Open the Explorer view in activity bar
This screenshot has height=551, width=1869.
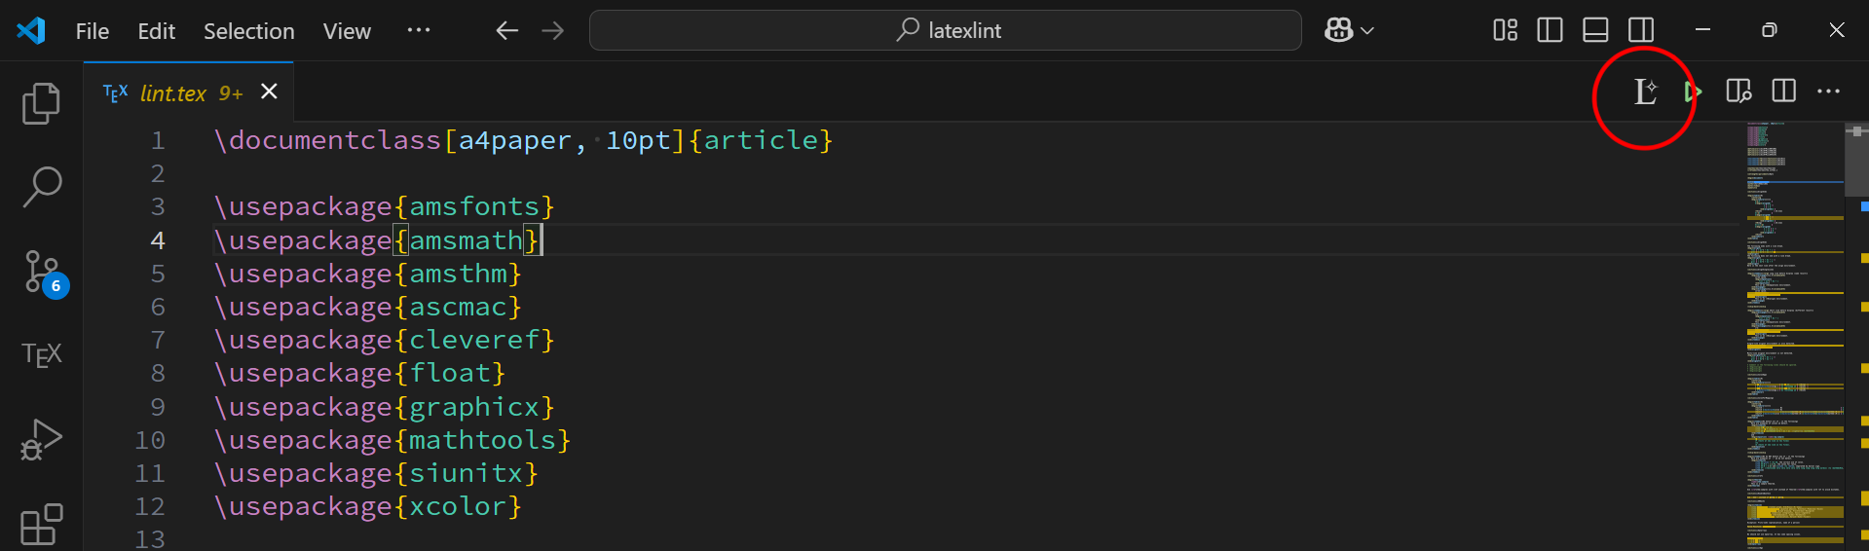coord(41,103)
